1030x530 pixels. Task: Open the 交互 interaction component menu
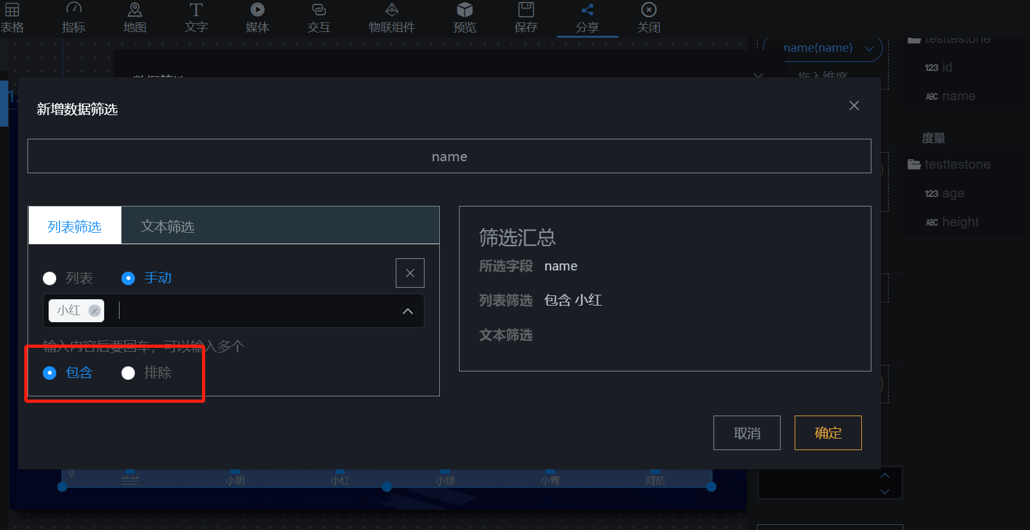coord(319,18)
